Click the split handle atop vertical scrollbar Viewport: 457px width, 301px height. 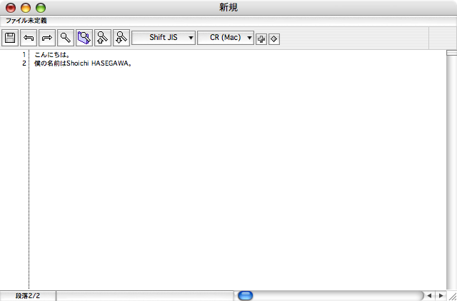pyautogui.click(x=452, y=53)
